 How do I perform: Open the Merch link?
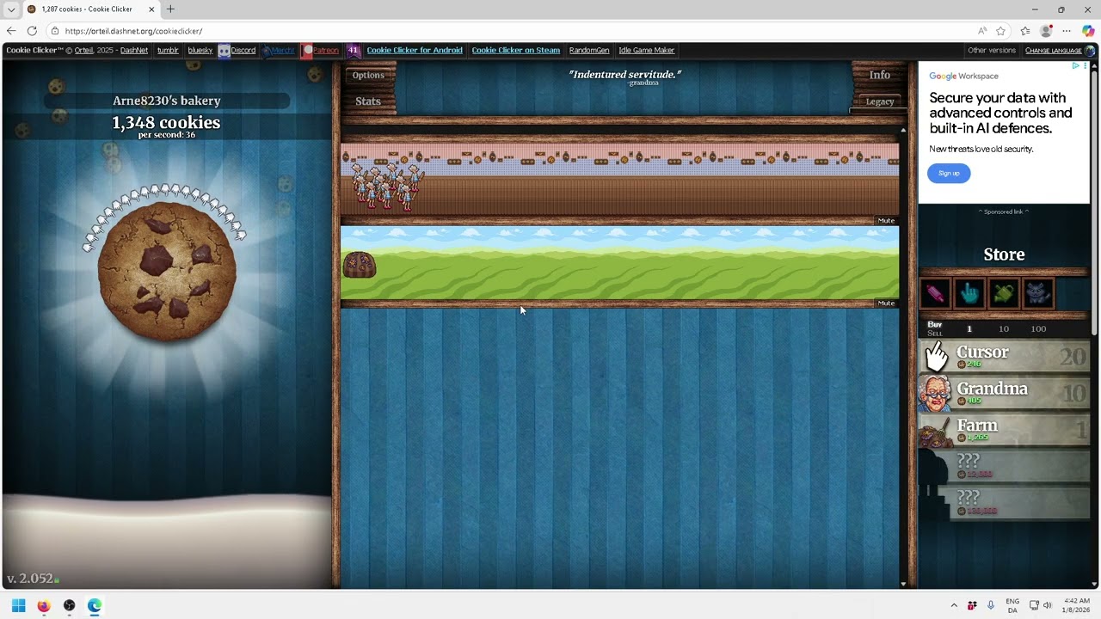(279, 50)
